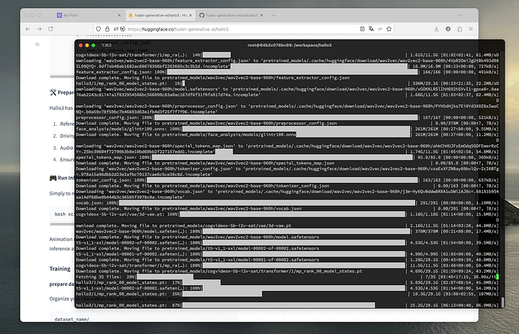The width and height of the screenshot is (519, 334).
Task: Reload the Hugging Face page
Action: (50, 29)
